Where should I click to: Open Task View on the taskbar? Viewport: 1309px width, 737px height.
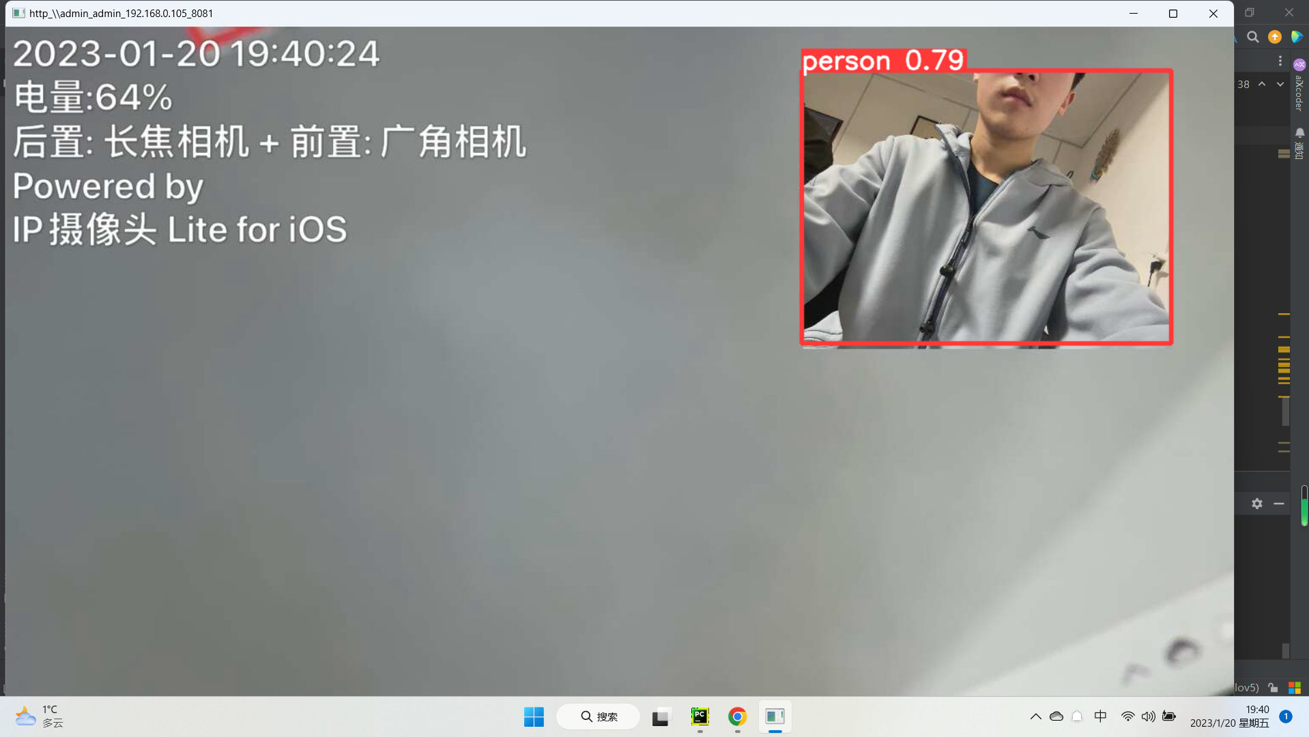(x=660, y=717)
